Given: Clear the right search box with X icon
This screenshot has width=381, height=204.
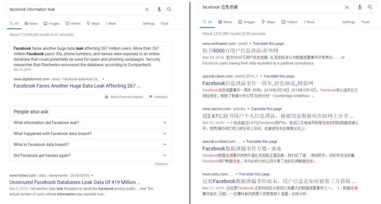Looking at the screenshot, I should (x=347, y=7).
